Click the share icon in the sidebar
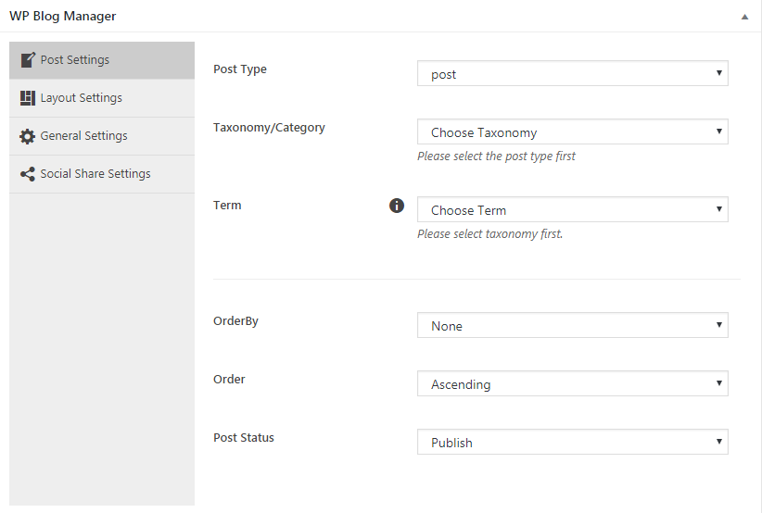Screen dimensions: 762x513 click(x=28, y=174)
